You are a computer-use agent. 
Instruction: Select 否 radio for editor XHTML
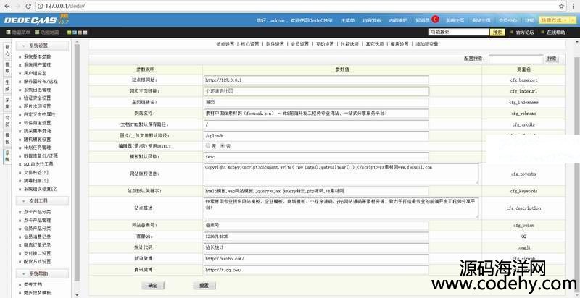point(223,145)
